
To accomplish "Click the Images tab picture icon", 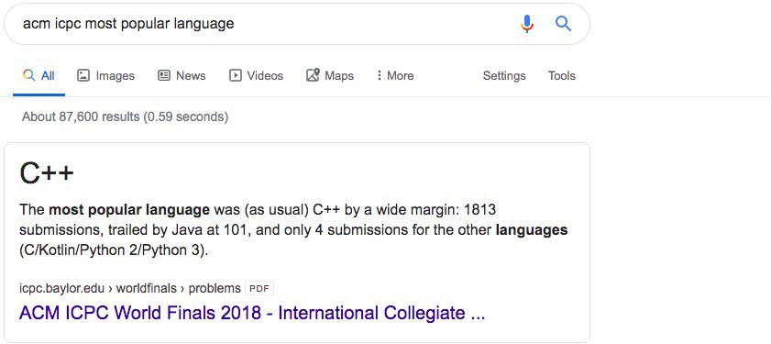I will pyautogui.click(x=83, y=75).
